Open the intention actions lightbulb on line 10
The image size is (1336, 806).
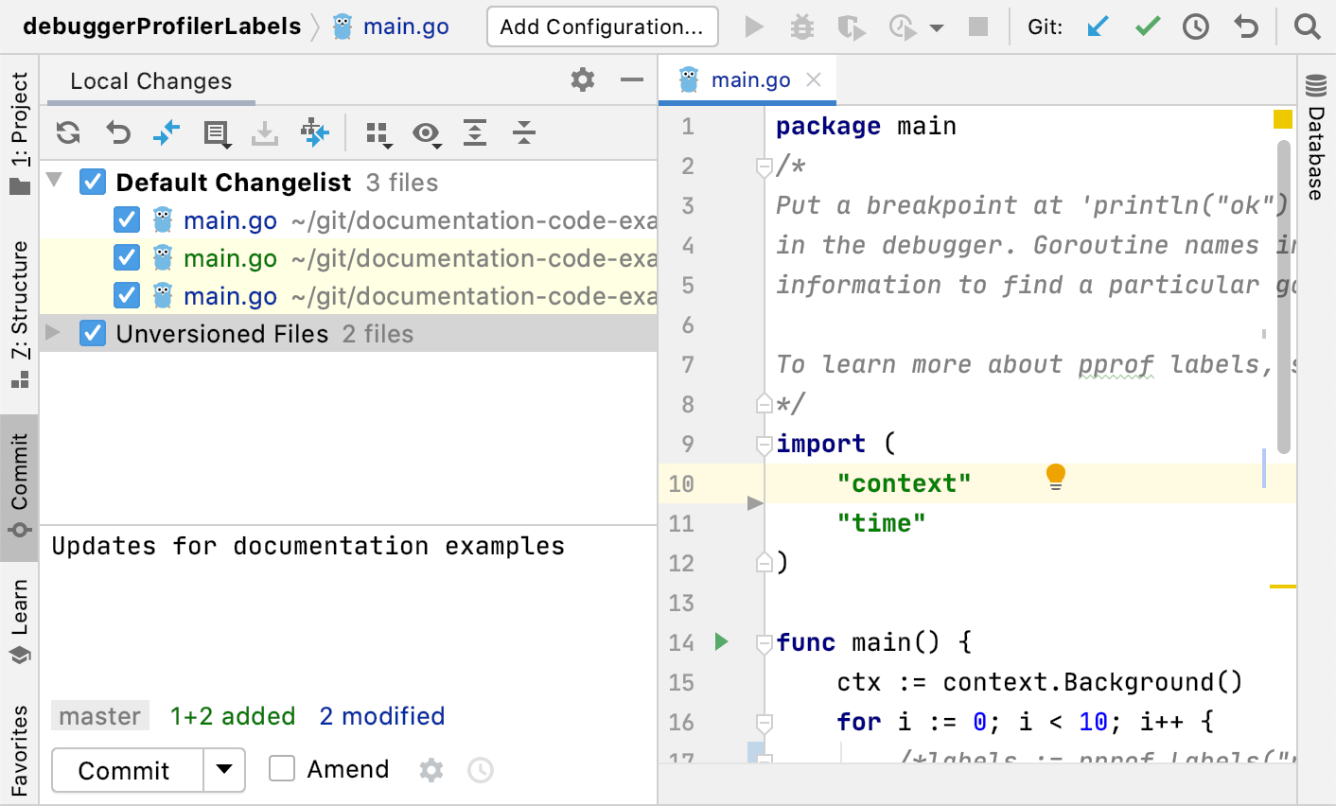(1055, 478)
